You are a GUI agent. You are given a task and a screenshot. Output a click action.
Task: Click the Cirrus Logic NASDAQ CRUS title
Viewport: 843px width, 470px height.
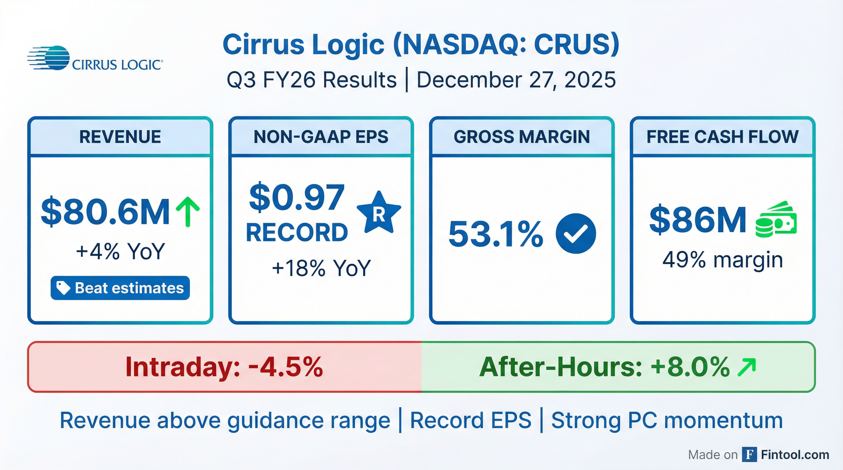click(x=421, y=44)
